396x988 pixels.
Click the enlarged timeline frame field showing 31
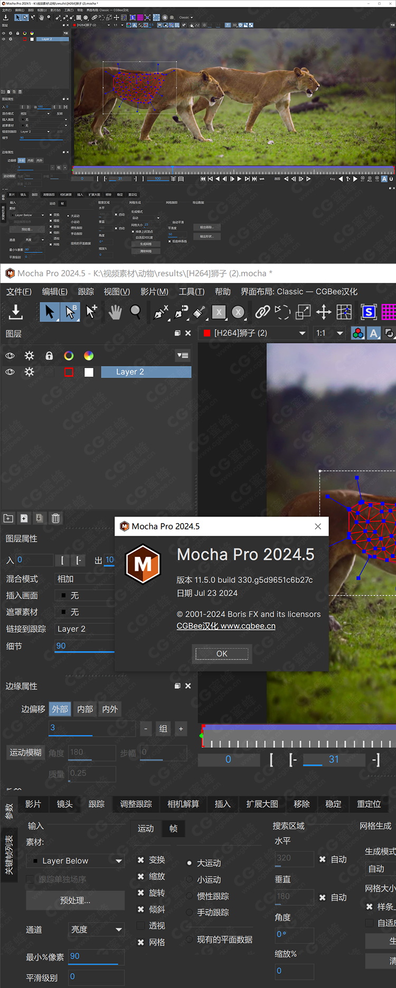click(334, 760)
